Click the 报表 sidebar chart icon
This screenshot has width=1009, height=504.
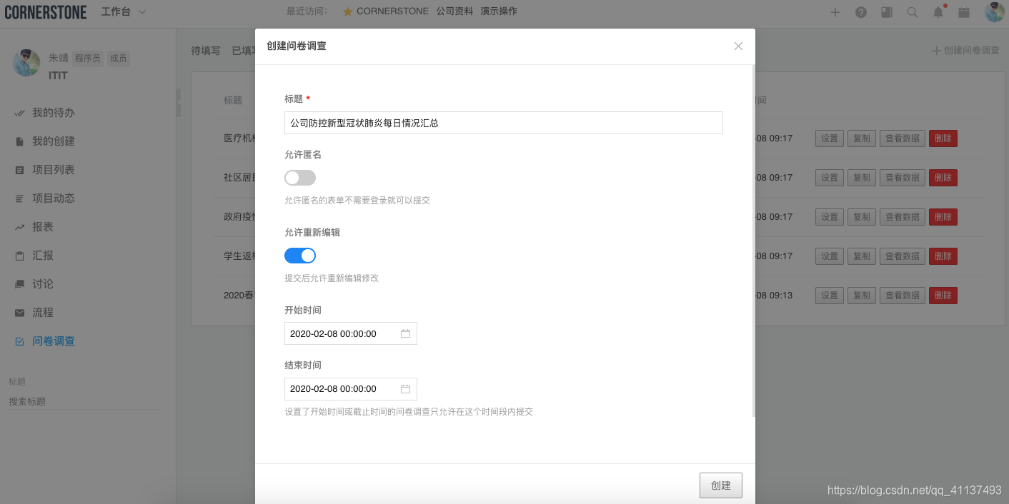pyautogui.click(x=19, y=227)
